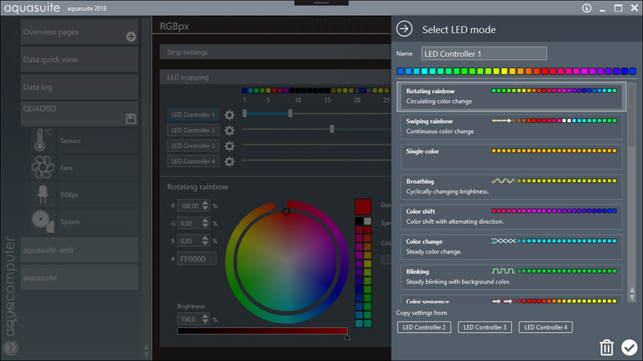Click the Brightness gradient slider bar
643x361 pixels.
coord(262,331)
